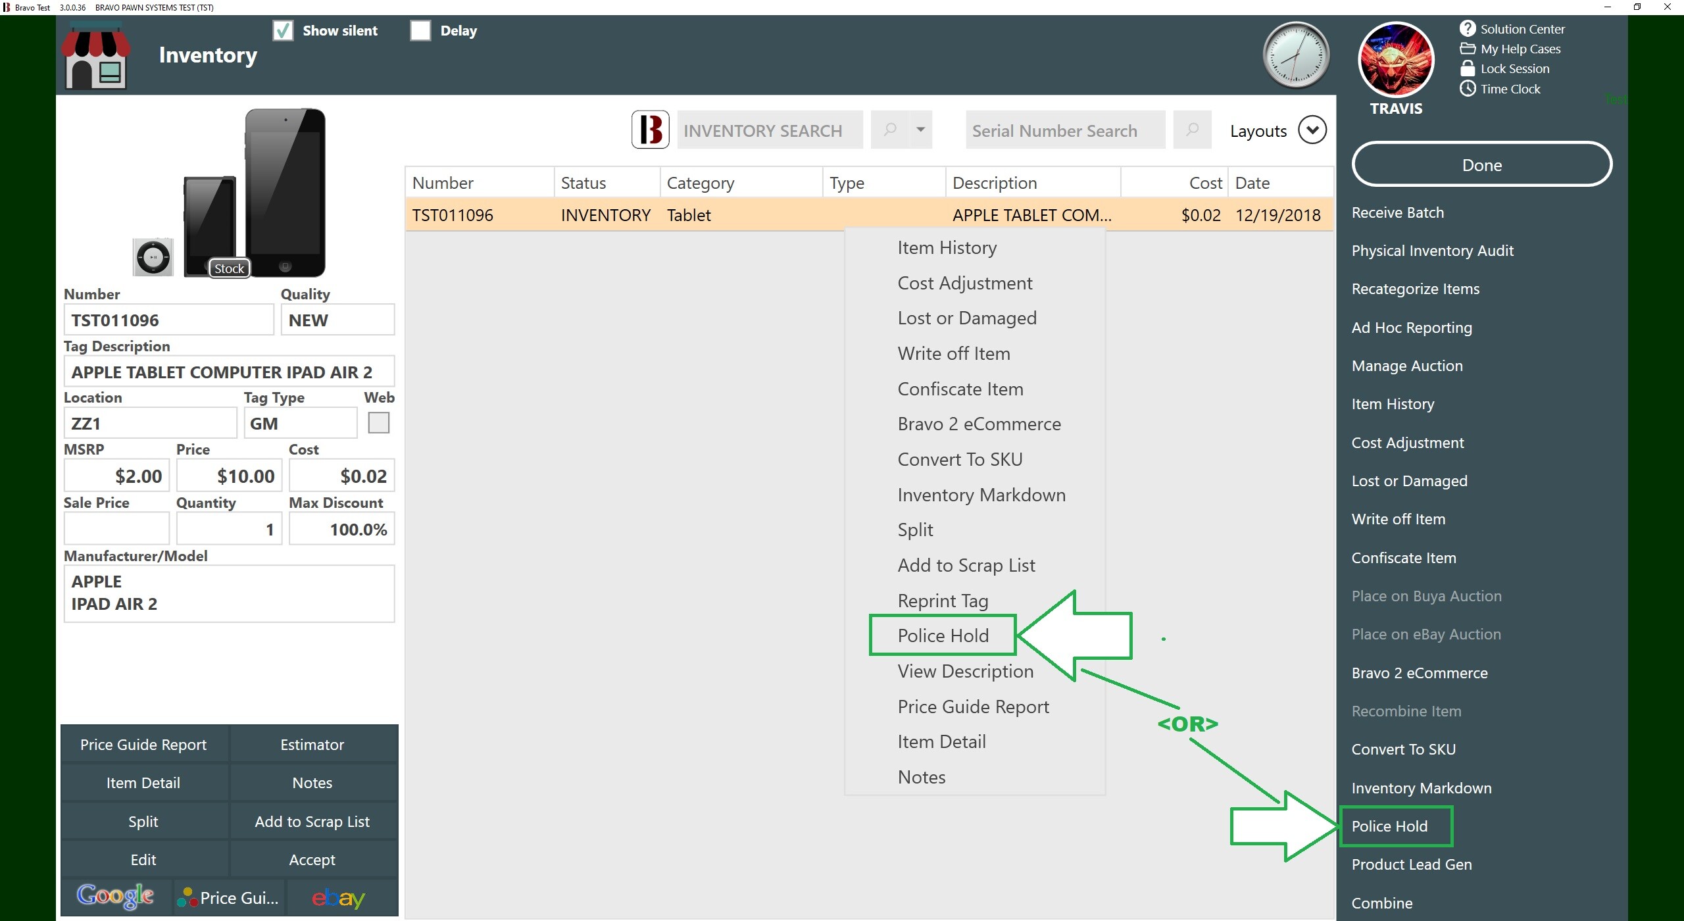Click the Edit button

coord(143,859)
